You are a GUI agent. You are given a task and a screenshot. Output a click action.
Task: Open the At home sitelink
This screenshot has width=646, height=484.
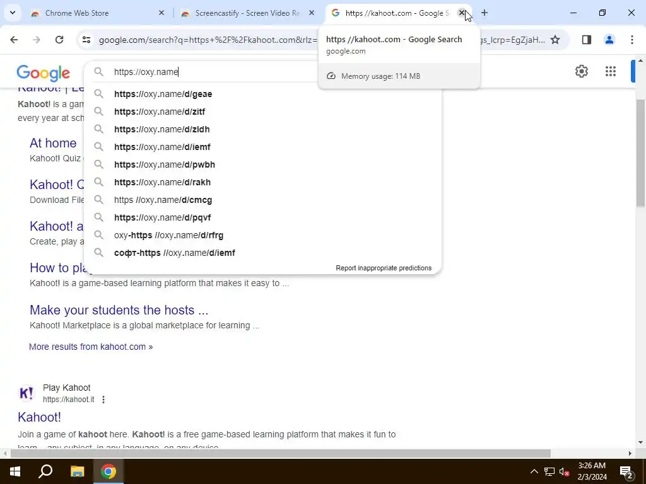53,143
